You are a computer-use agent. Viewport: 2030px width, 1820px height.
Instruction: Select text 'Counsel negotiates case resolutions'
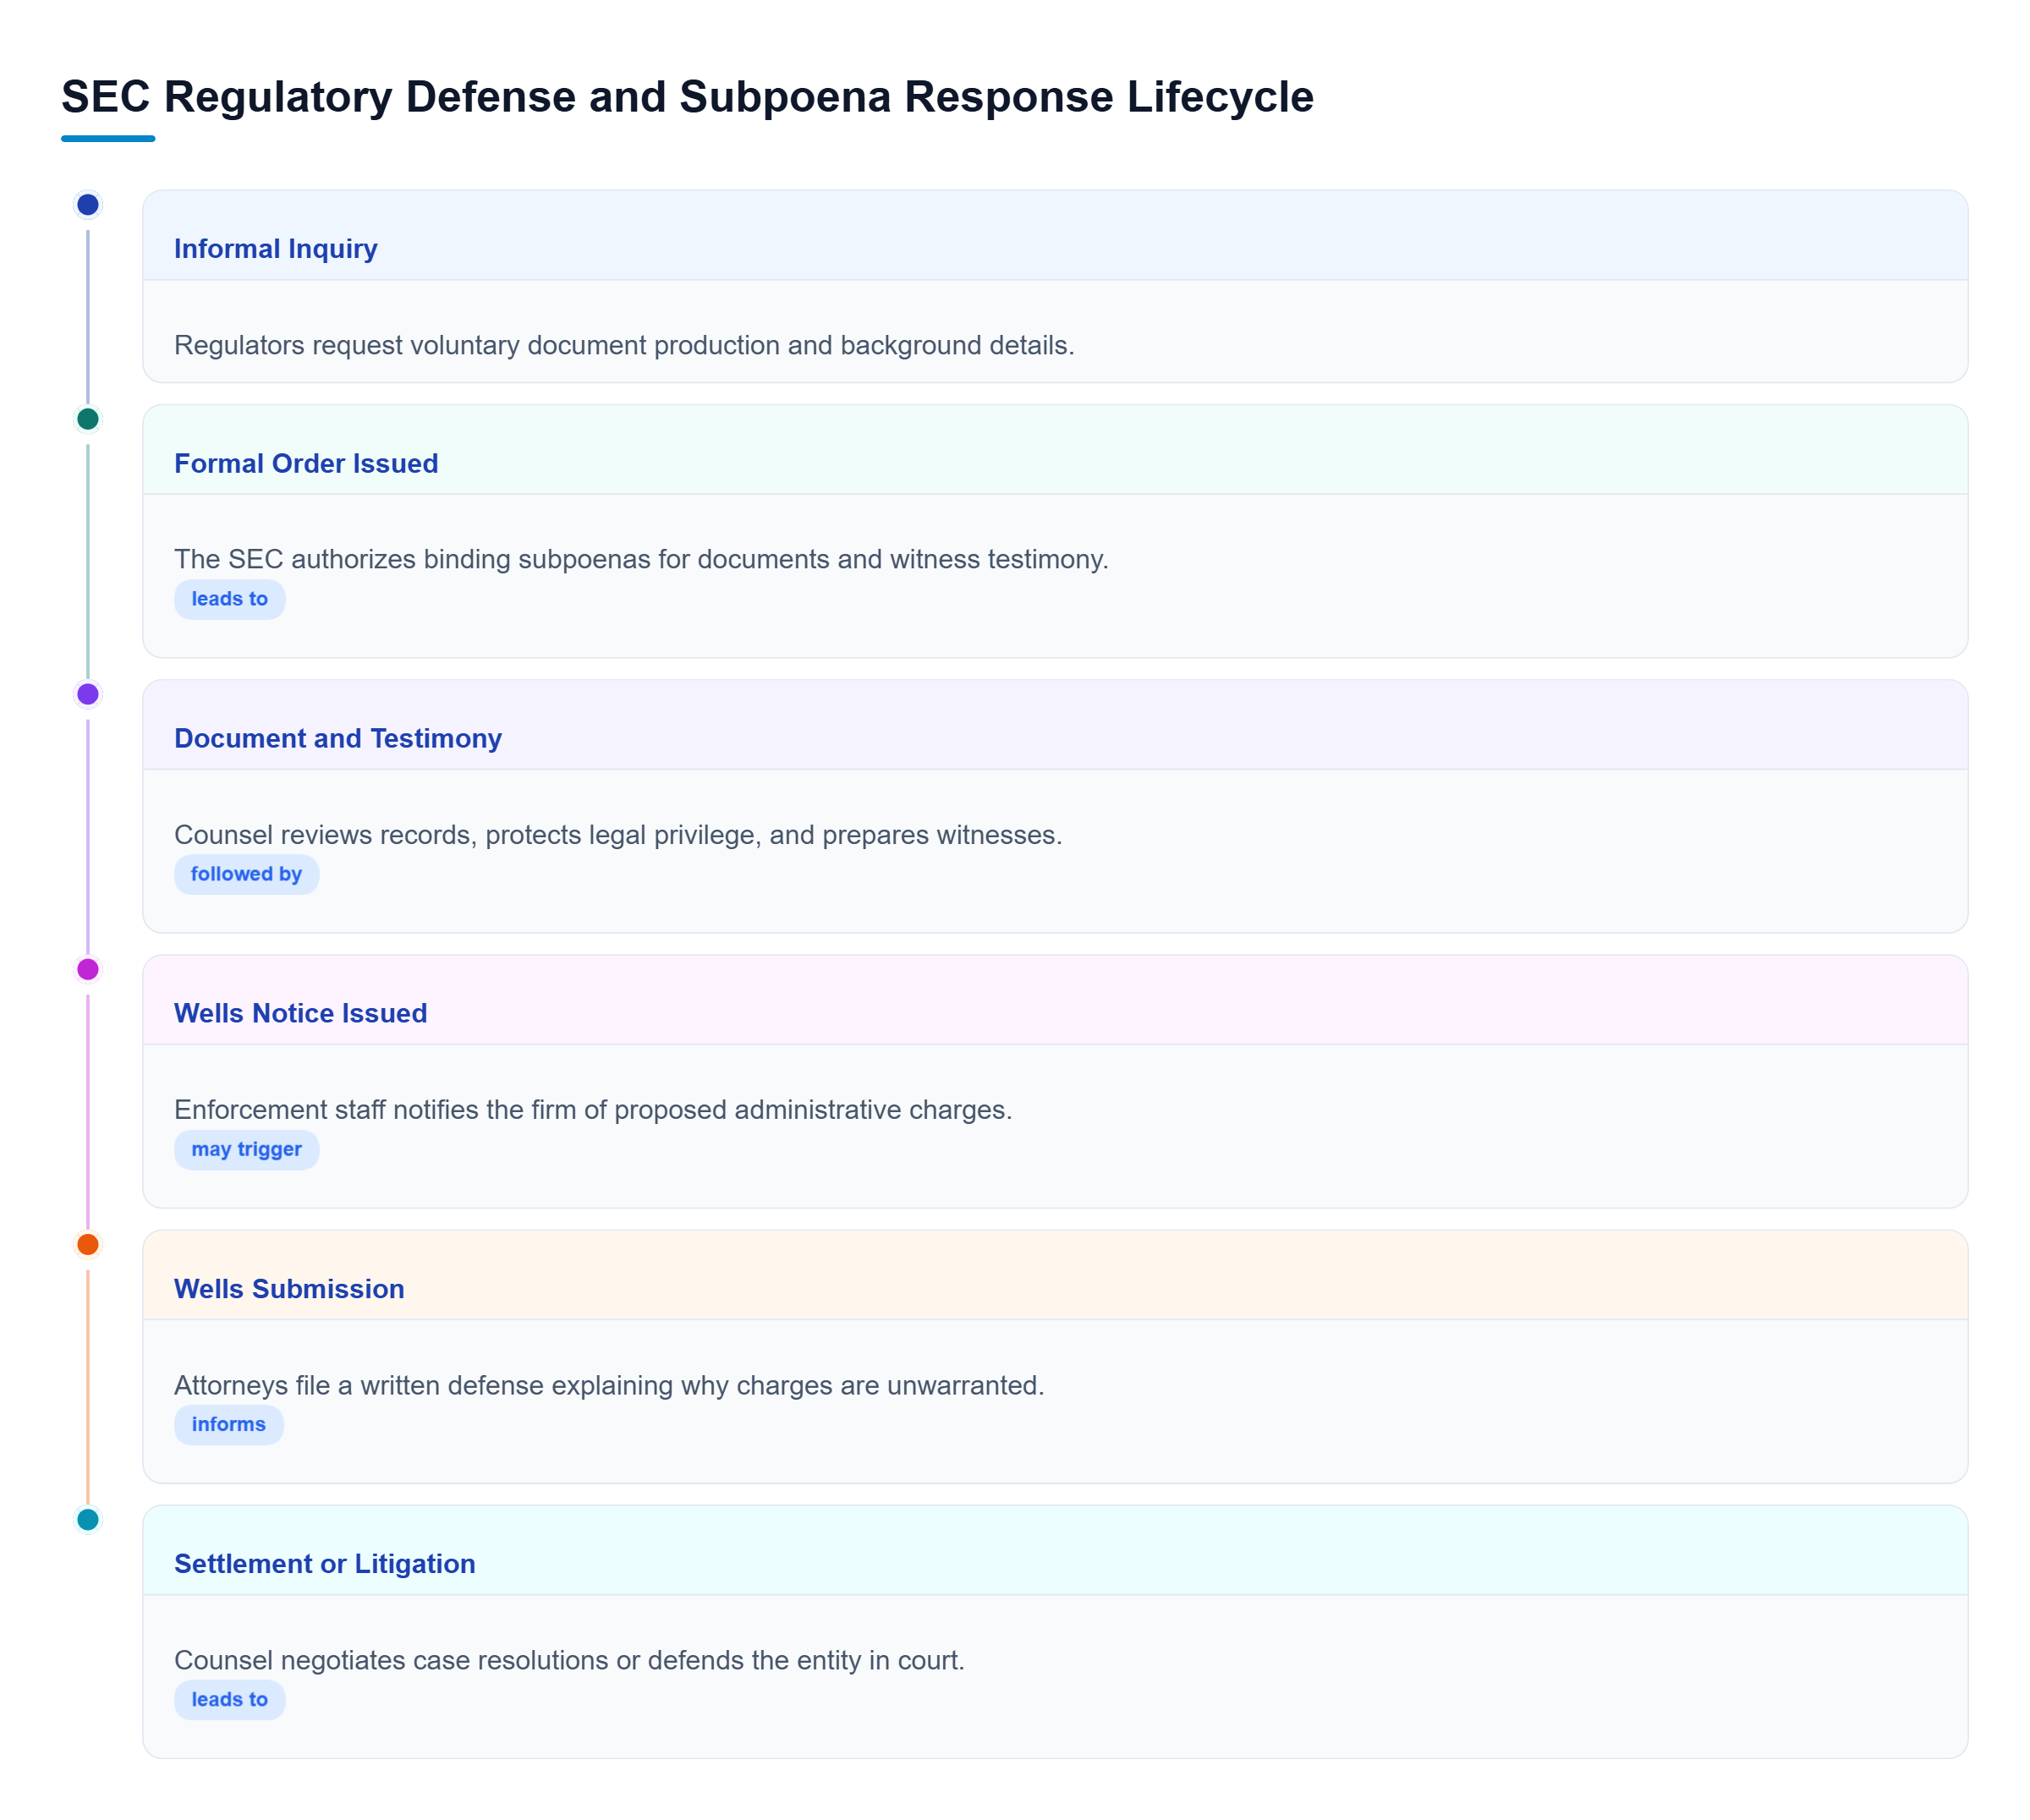click(x=391, y=1661)
